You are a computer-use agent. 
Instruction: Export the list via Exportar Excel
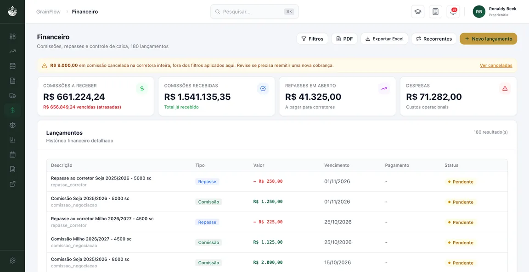tap(384, 39)
